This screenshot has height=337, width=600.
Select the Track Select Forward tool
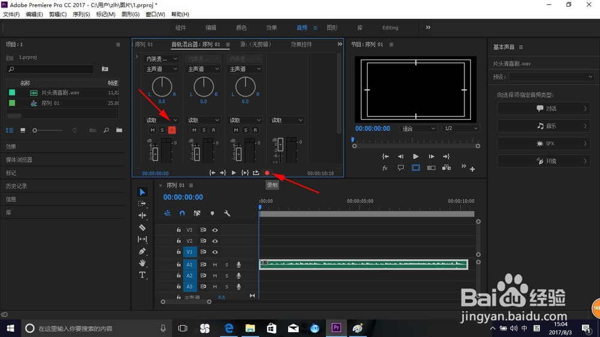pos(142,203)
